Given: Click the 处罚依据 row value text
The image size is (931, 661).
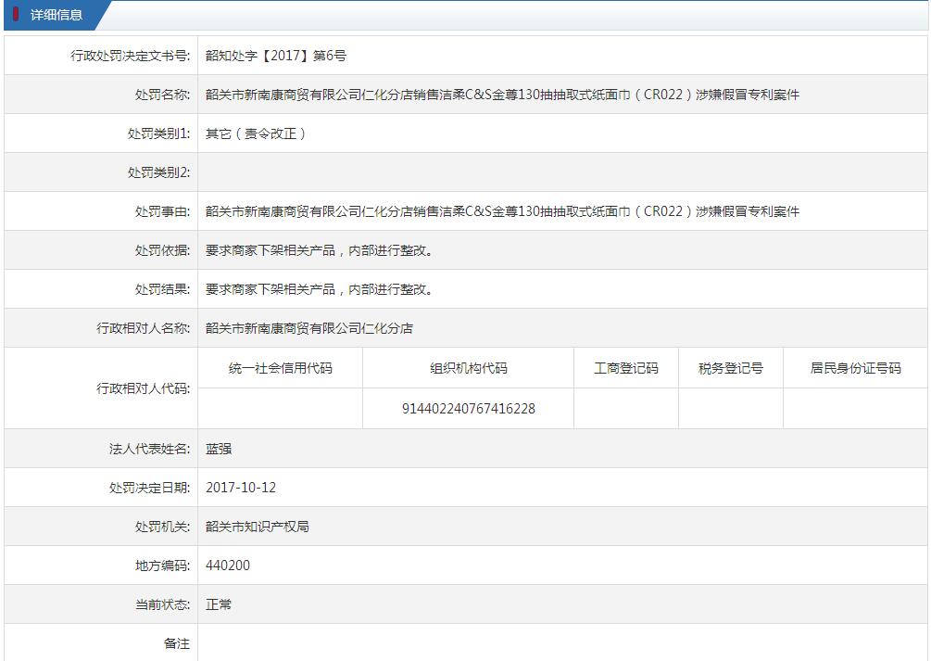Looking at the screenshot, I should [320, 250].
